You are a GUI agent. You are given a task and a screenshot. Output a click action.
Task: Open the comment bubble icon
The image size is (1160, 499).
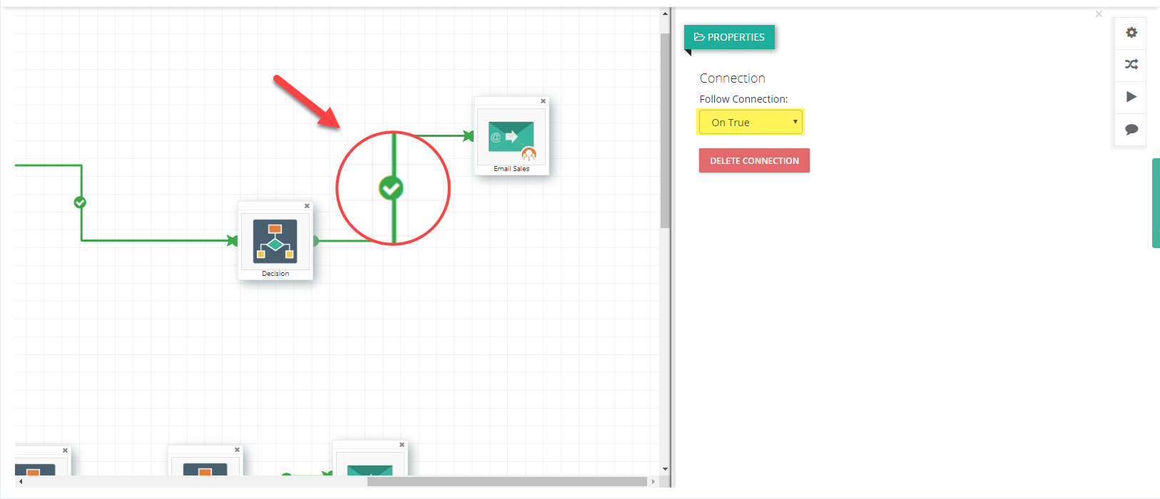coord(1131,129)
